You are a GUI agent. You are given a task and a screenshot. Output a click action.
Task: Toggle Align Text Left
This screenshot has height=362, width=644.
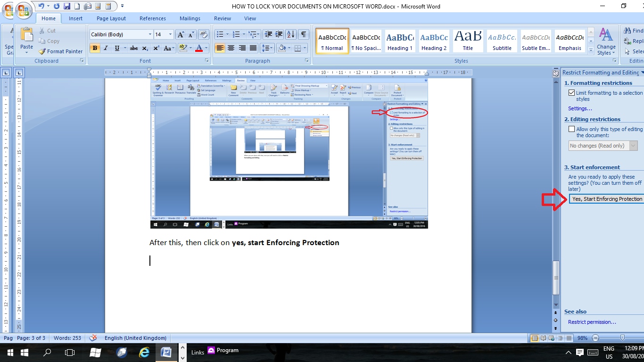pyautogui.click(x=220, y=48)
